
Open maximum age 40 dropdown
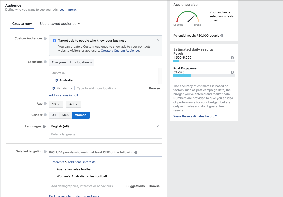(x=74, y=104)
